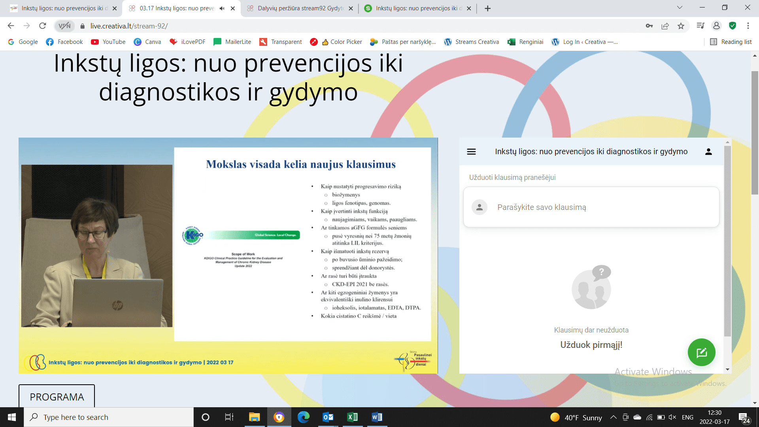Viewport: 759px width, 427px height.
Task: Open iLovePDF bookmark
Action: tap(187, 42)
